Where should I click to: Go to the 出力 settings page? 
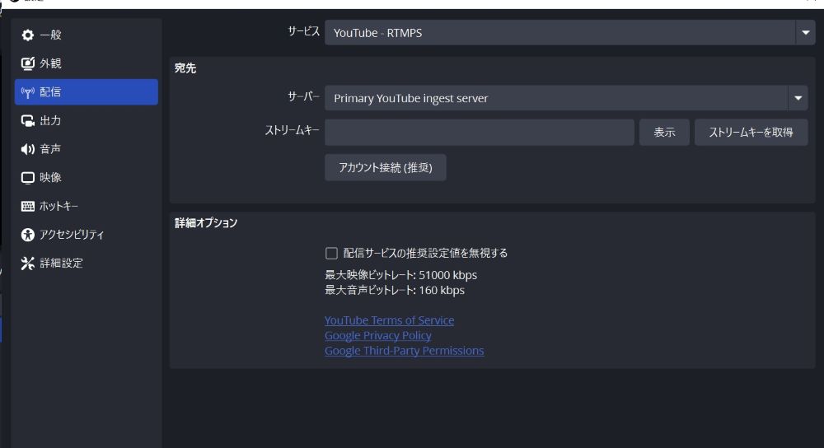(87, 121)
